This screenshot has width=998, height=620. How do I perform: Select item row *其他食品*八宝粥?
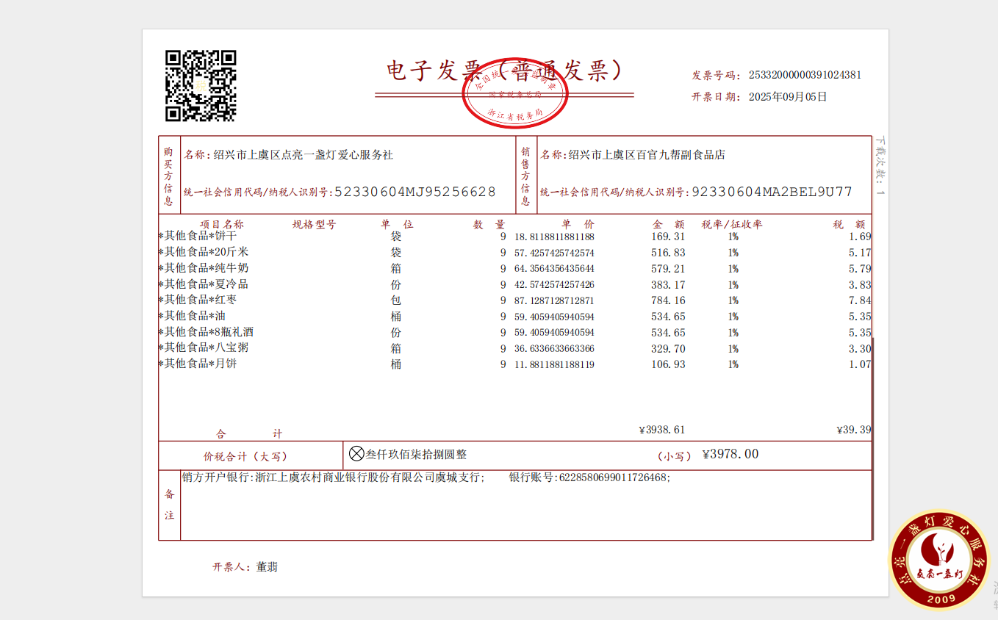tap(515, 347)
